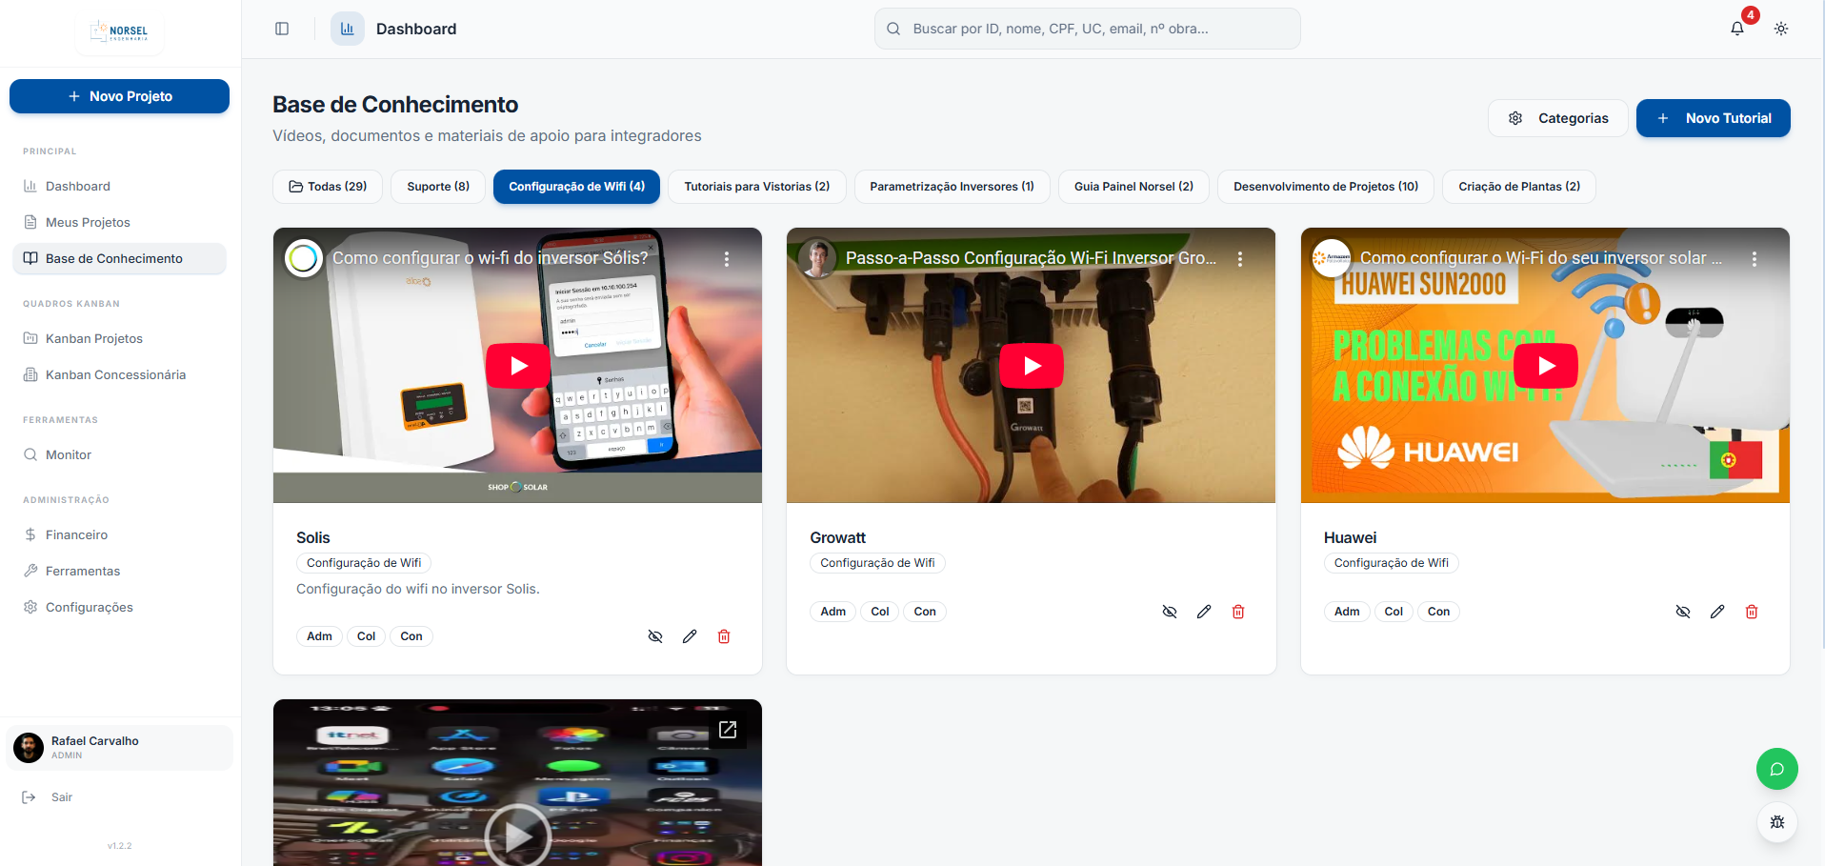Open the Solis video three-dot menu
Viewport: 1825px width, 866px height.
[x=727, y=259]
